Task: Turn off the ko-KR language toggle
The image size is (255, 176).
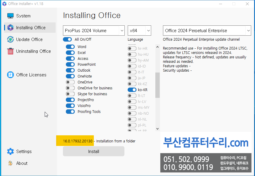Action: 132,90
